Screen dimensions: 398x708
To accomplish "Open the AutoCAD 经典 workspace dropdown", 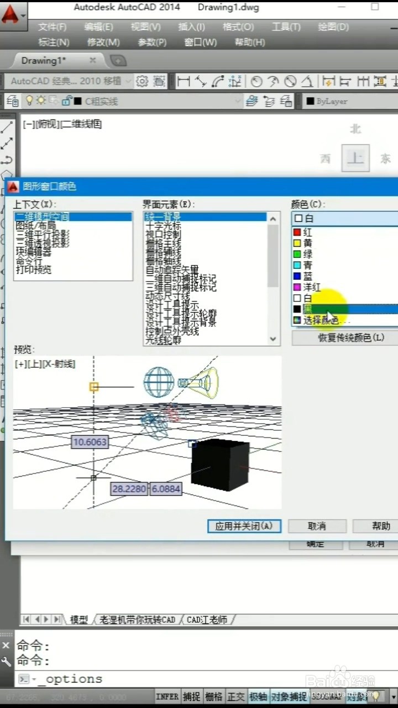I will pyautogui.click(x=69, y=81).
